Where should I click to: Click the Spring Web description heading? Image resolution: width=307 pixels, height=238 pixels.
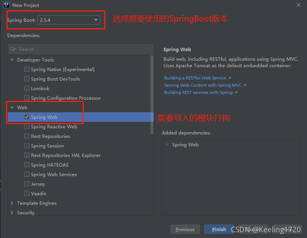coord(177,49)
